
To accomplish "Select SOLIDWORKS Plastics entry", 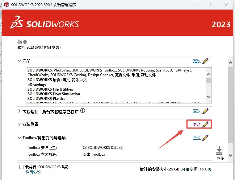I will click(x=46, y=99).
